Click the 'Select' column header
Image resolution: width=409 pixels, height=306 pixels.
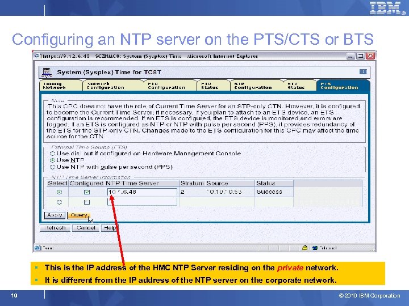click(57, 184)
